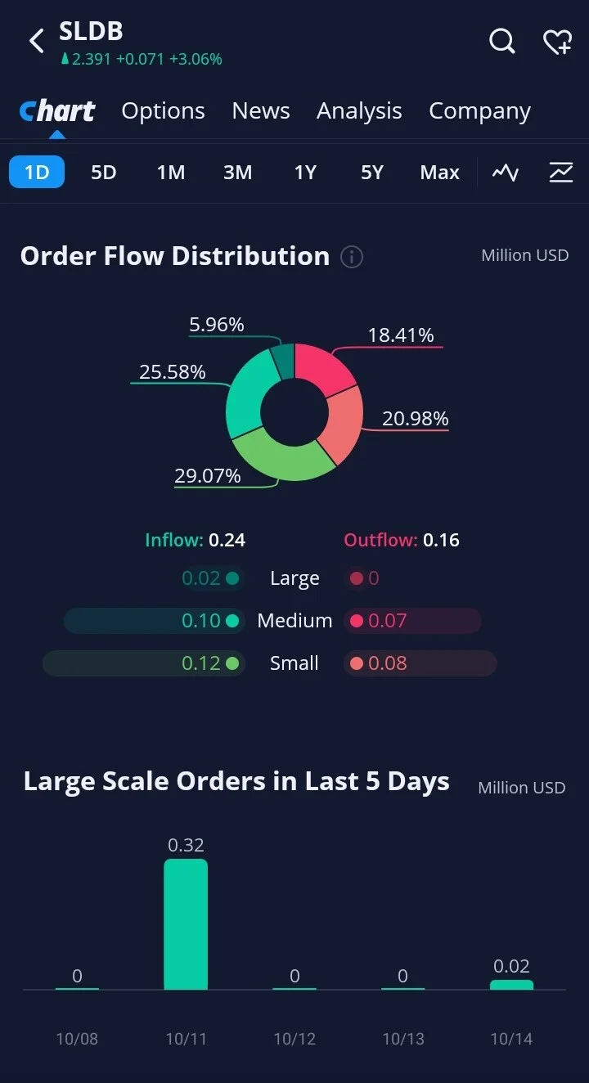Select the 1D time range

(x=37, y=173)
